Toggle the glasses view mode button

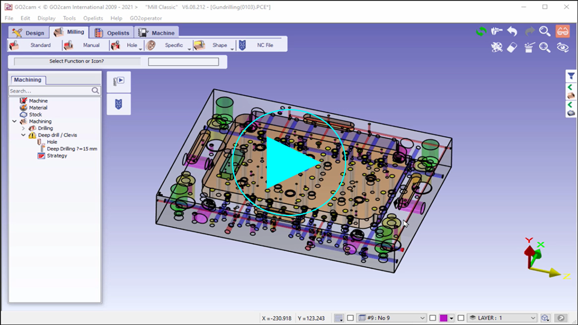pos(562,31)
